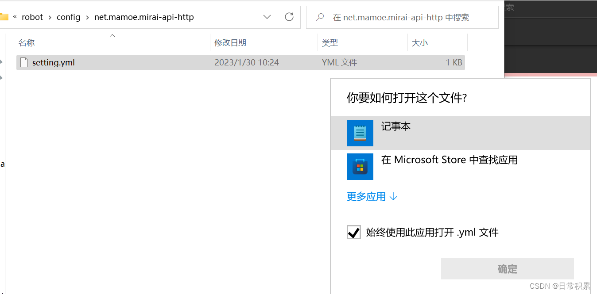Click the 确定 button in the dialog
This screenshot has width=597, height=294.
coord(508,269)
